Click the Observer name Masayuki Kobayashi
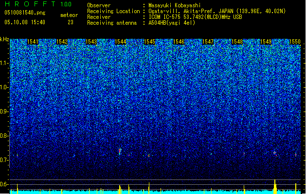The width and height of the screenshot is (306, 194). pos(175,5)
